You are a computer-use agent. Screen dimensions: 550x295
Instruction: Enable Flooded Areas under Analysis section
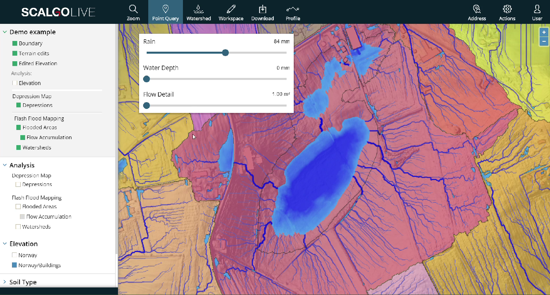tap(18, 207)
